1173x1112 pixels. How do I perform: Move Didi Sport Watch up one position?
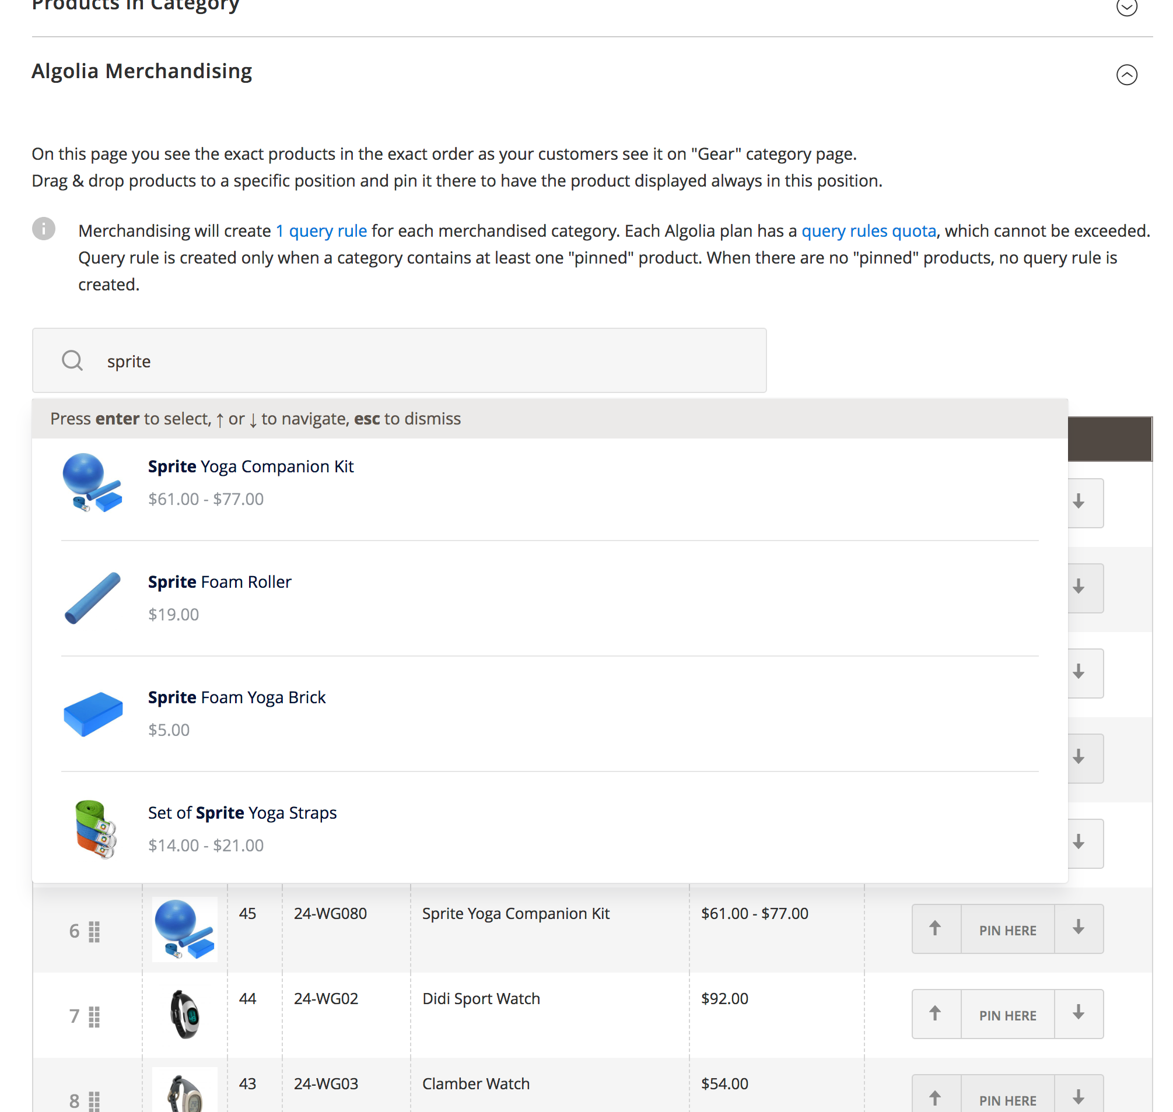[936, 1014]
